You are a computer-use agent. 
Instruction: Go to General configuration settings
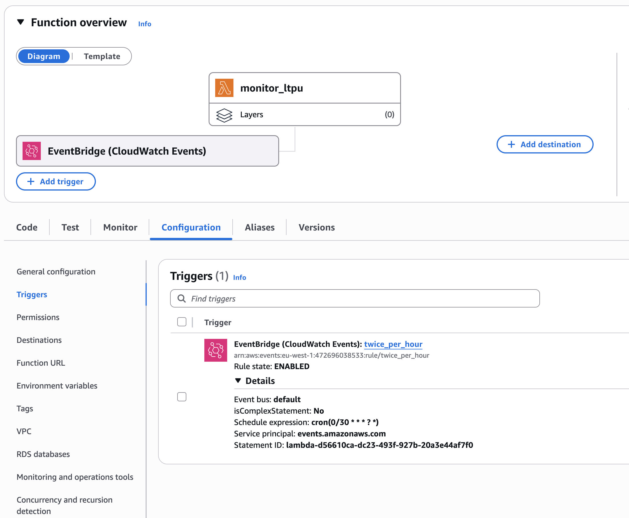[x=56, y=272]
